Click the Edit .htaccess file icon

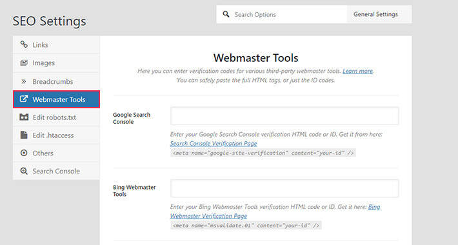click(24, 135)
